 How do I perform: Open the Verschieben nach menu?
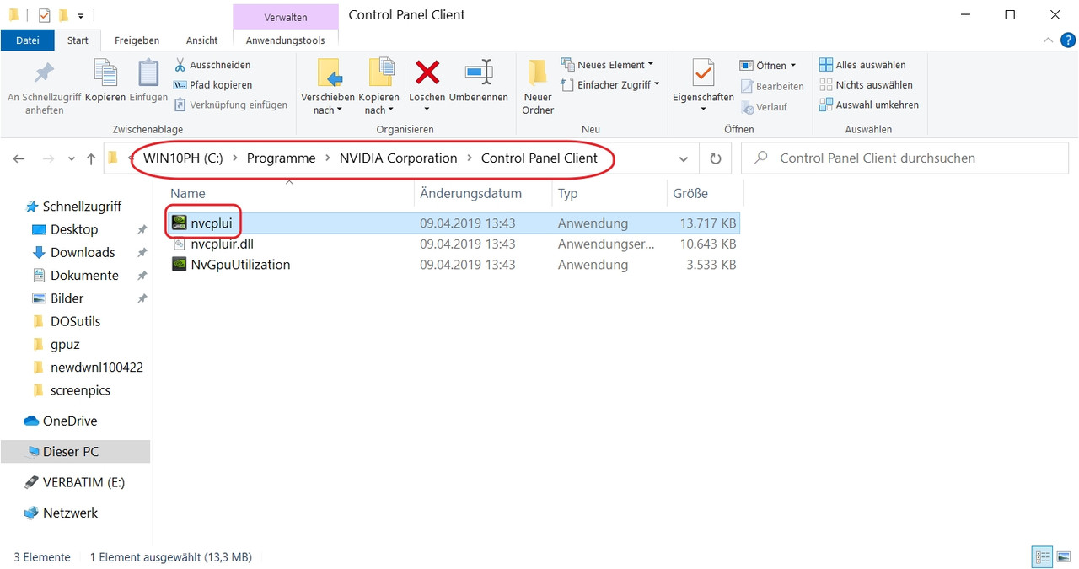coord(328,88)
